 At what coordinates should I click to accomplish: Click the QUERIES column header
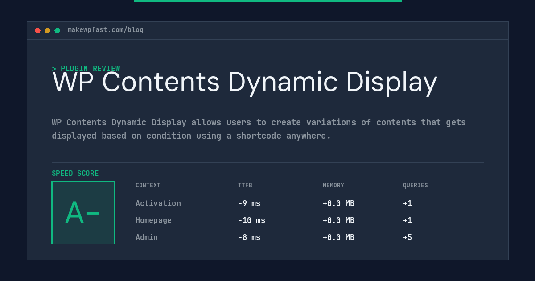[x=416, y=186]
